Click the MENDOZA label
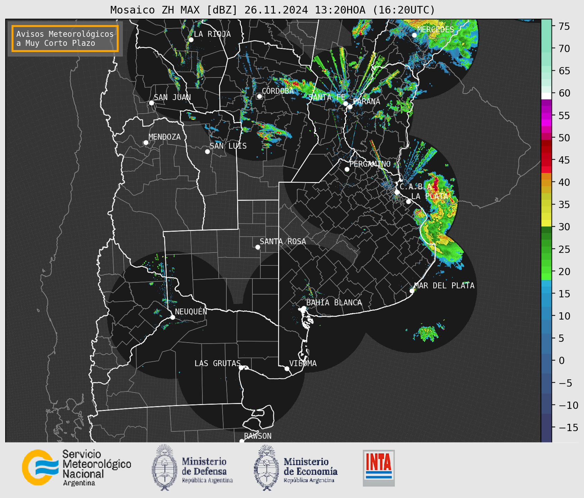 (164, 137)
